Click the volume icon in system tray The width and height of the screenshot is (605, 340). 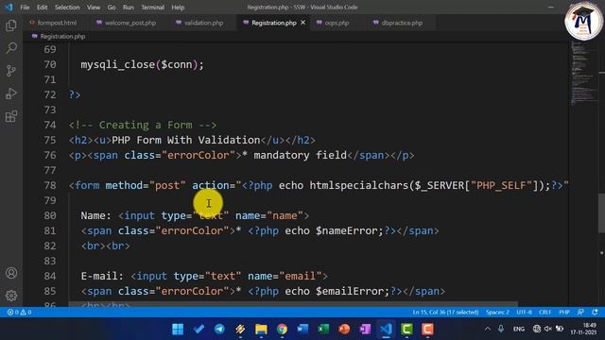click(x=548, y=329)
